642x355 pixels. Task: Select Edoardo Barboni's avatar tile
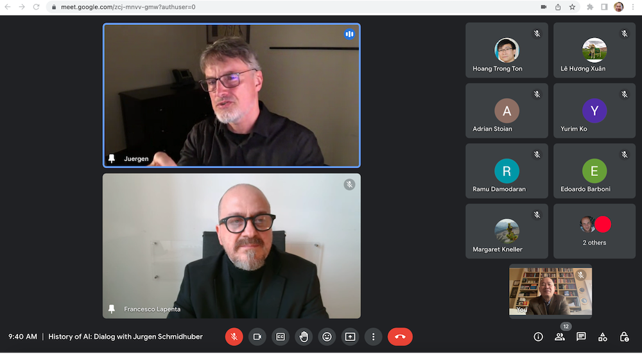click(x=594, y=171)
